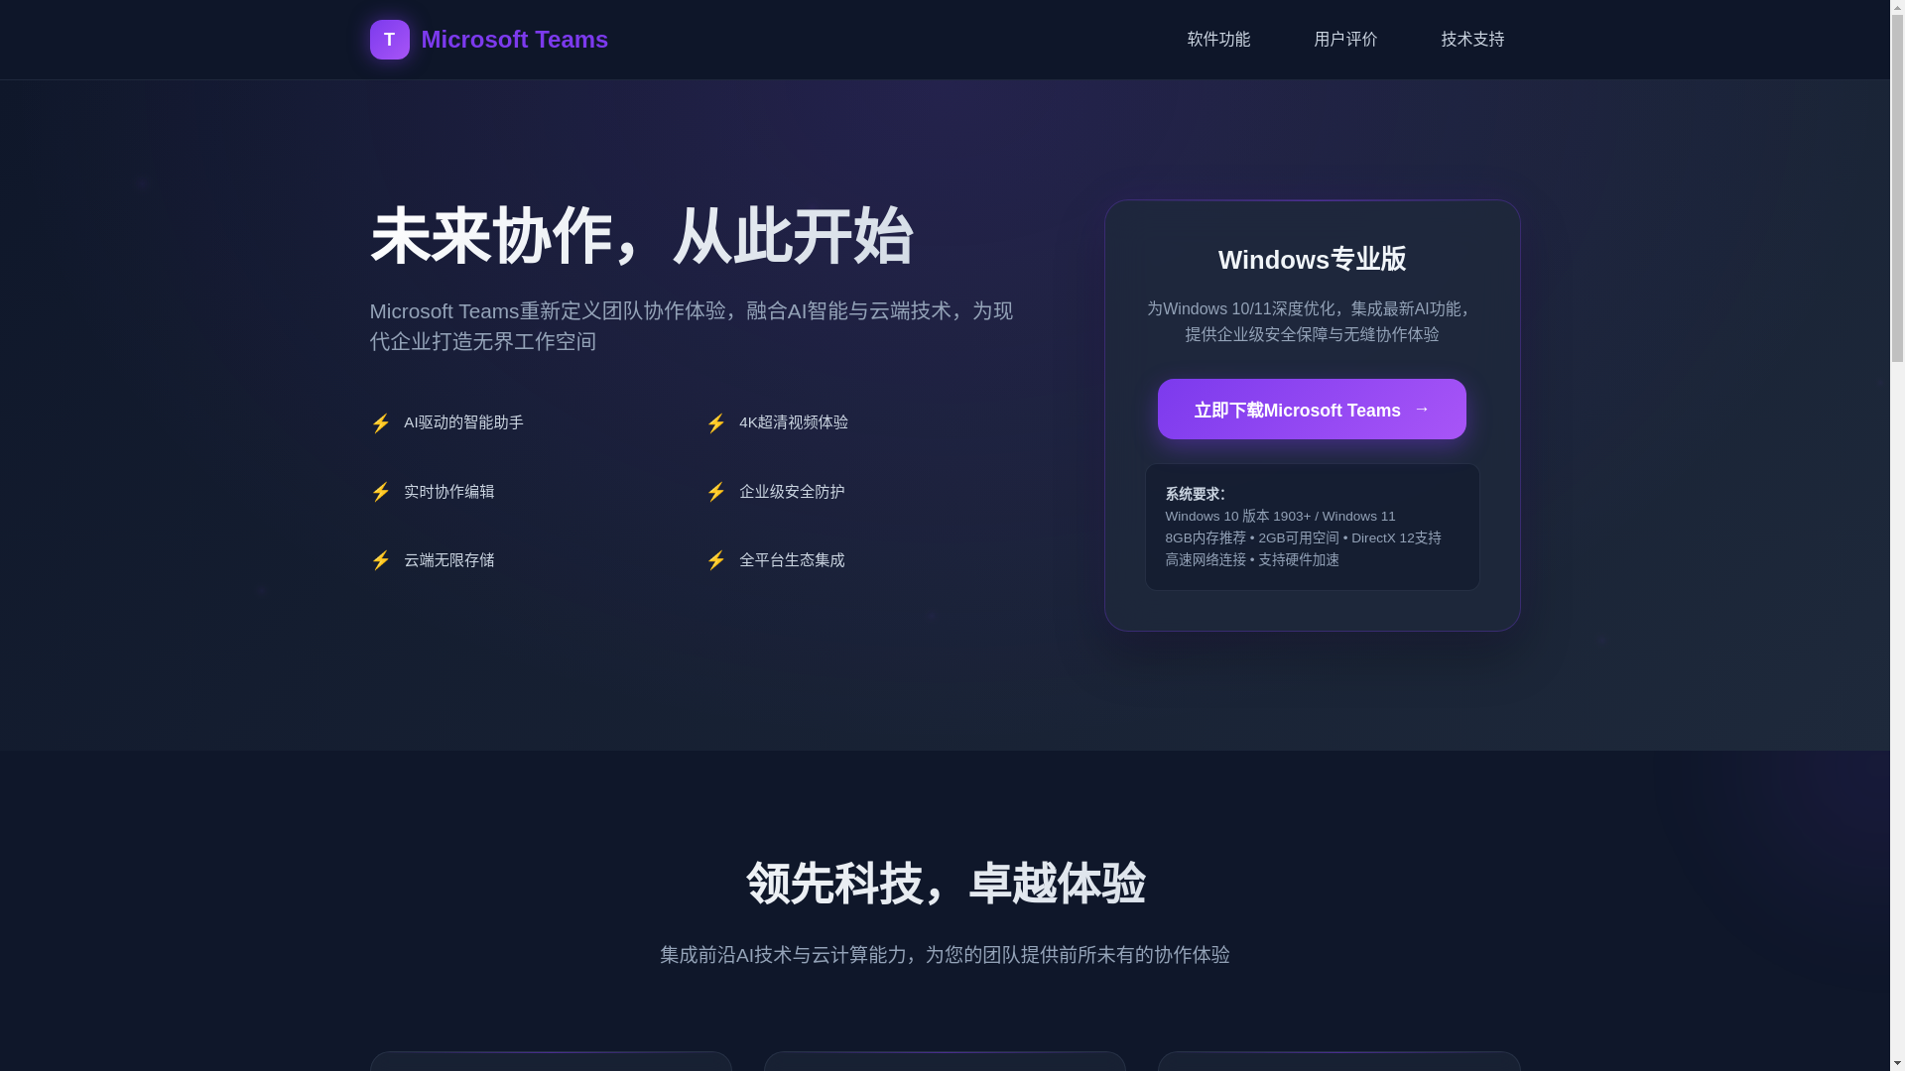Click line Windows 10 版本 1903+ / Windows 11
The image size is (1905, 1071).
(x=1280, y=516)
